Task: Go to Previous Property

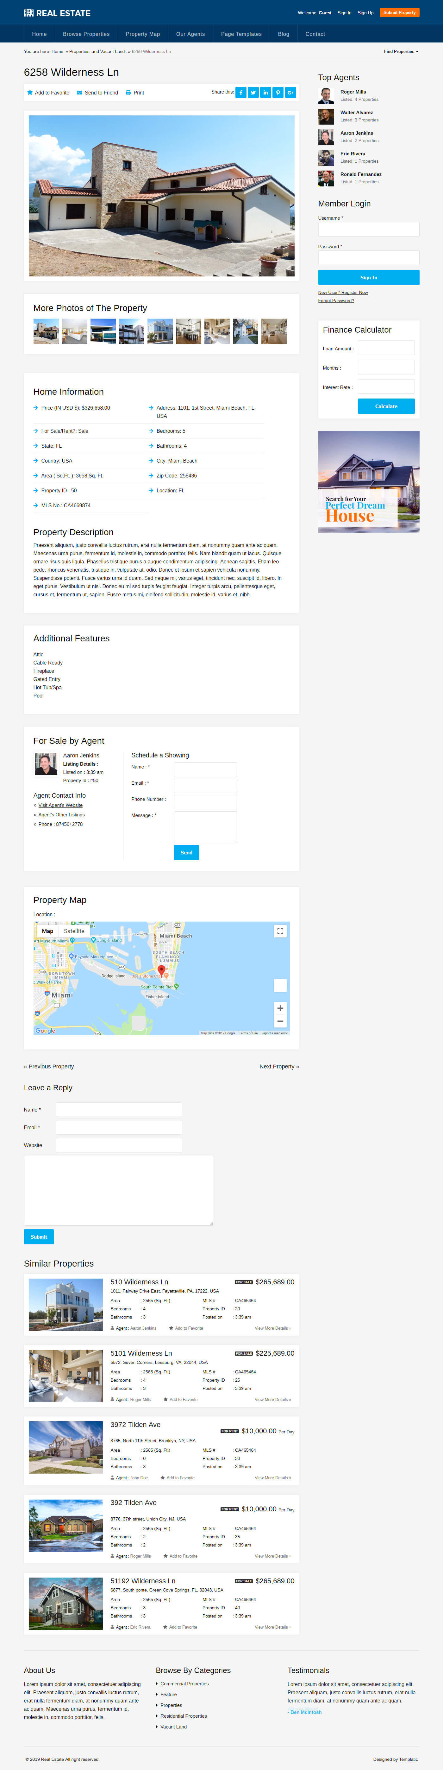Action: pyautogui.click(x=49, y=1067)
